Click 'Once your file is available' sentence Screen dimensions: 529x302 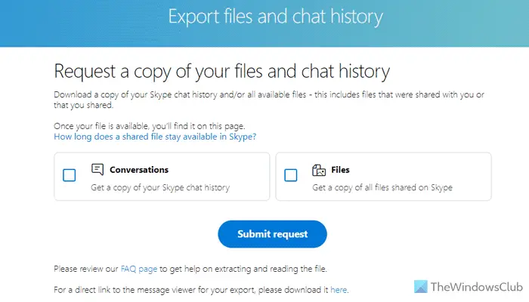point(150,126)
